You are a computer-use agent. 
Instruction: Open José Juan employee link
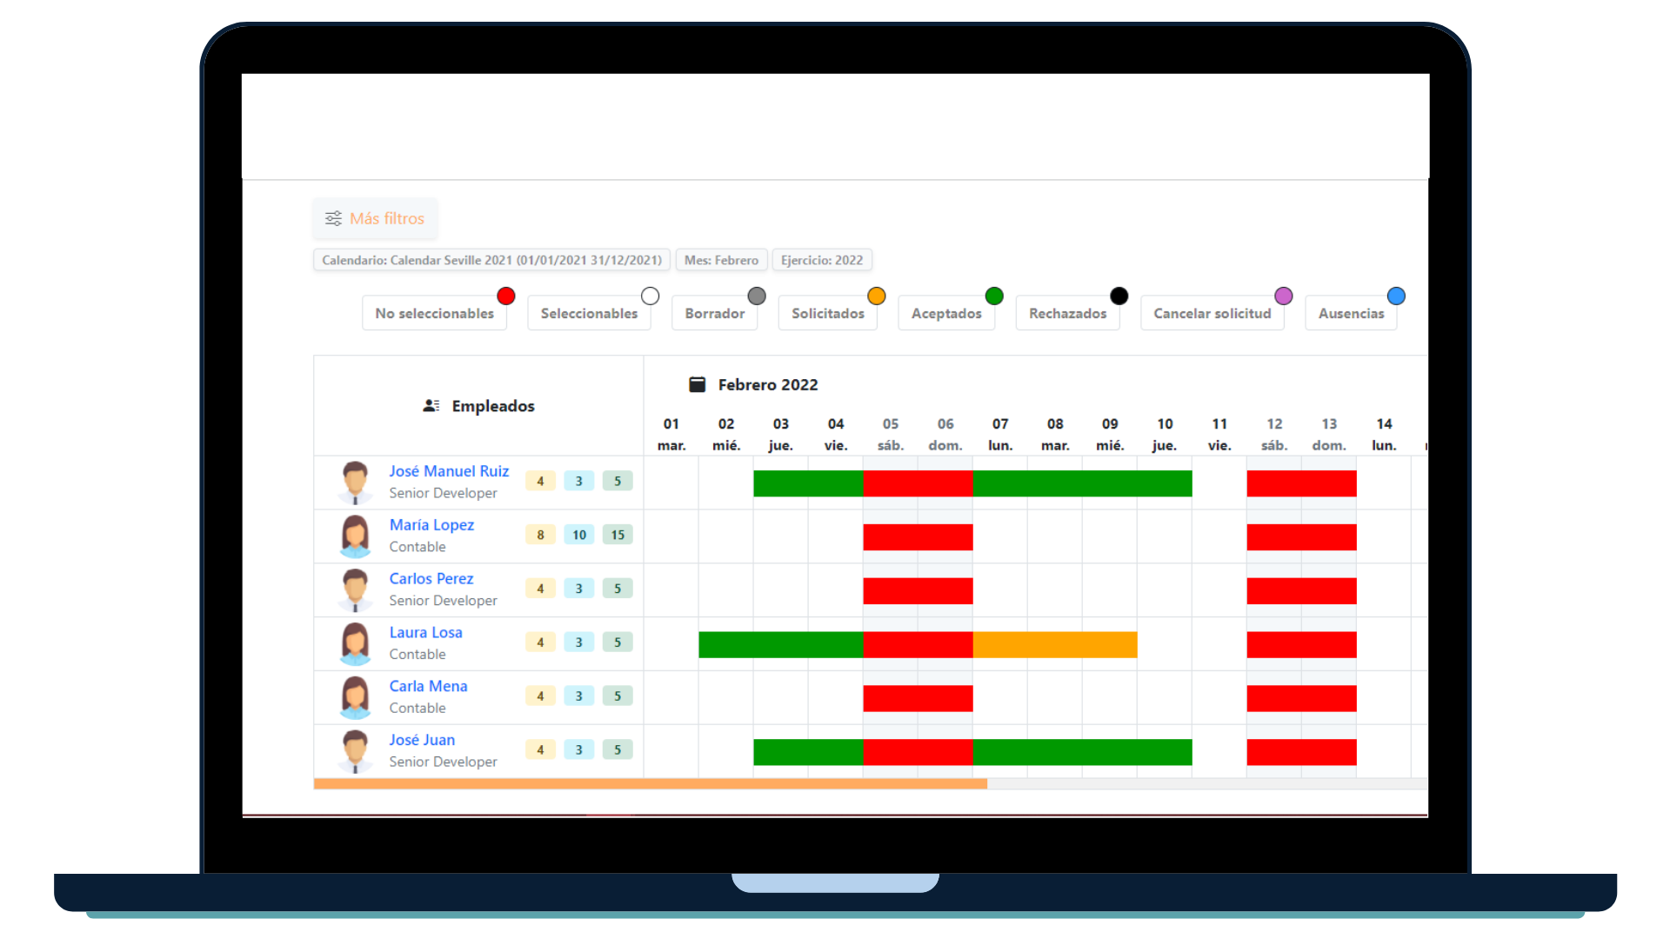[x=422, y=740]
